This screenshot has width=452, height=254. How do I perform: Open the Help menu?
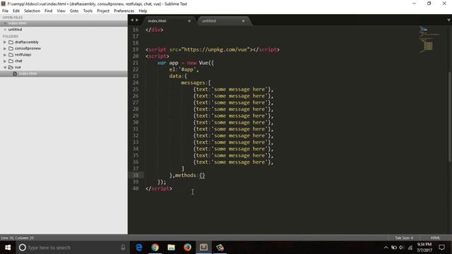(x=143, y=11)
